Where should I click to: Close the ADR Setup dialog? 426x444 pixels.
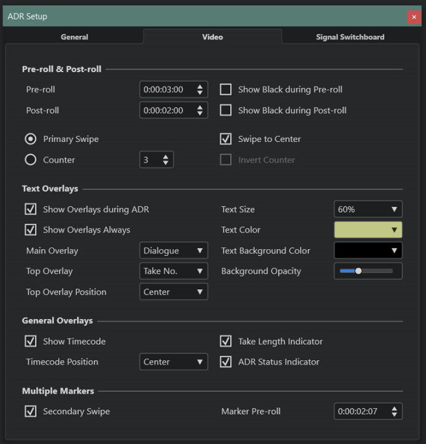(x=414, y=17)
